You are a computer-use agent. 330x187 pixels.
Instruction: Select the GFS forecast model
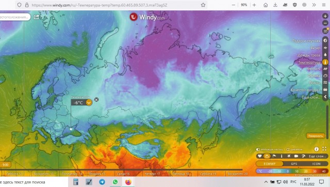pyautogui.click(x=294, y=164)
